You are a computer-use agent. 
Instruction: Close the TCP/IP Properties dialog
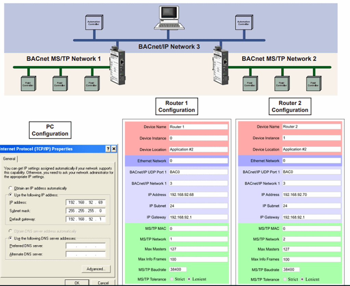click(114, 149)
